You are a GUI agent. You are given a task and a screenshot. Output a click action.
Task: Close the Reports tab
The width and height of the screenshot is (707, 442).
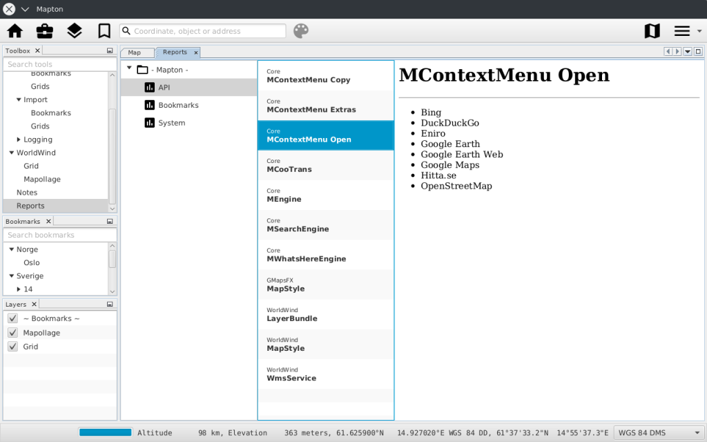pyautogui.click(x=195, y=52)
